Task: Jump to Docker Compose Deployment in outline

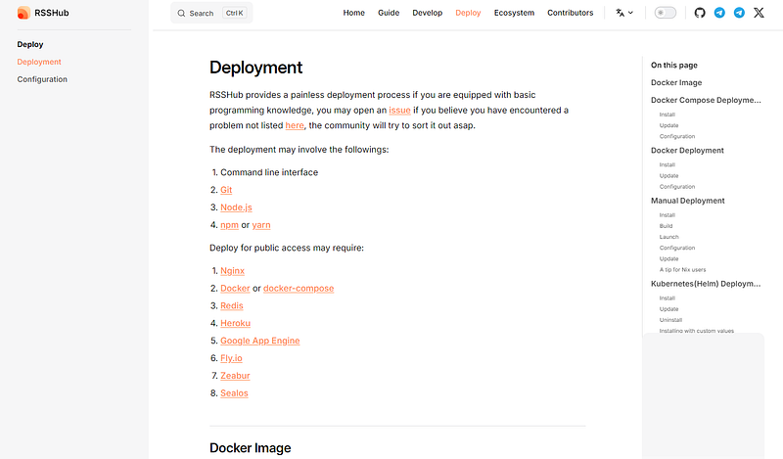Action: click(x=706, y=101)
